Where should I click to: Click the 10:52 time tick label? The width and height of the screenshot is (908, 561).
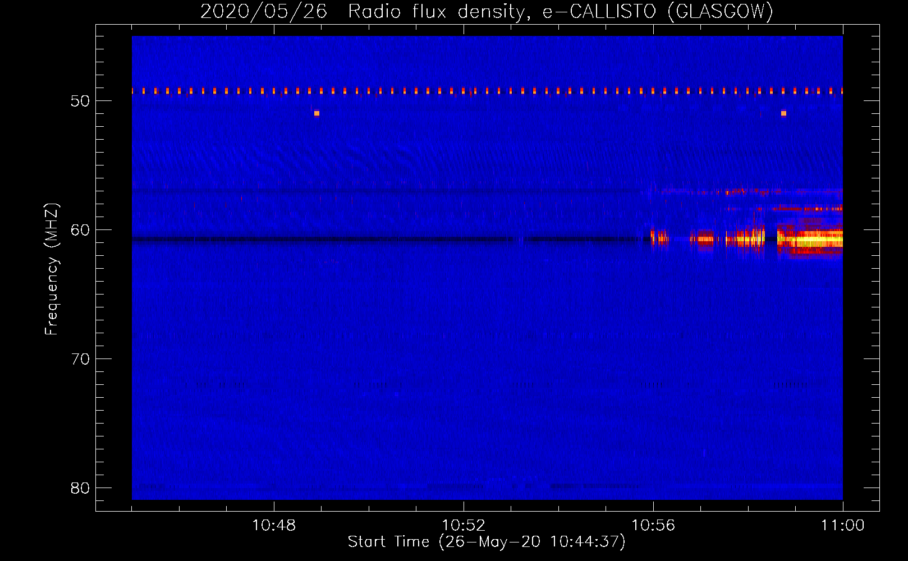coord(464,526)
